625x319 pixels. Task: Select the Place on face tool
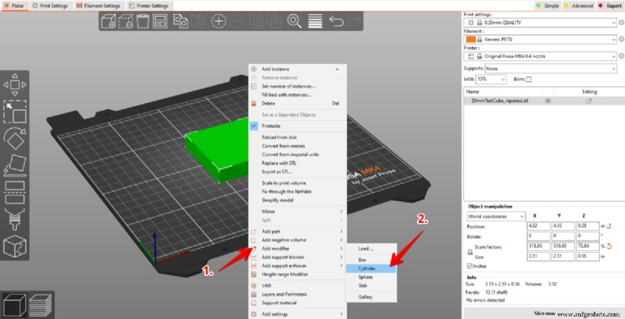(15, 165)
